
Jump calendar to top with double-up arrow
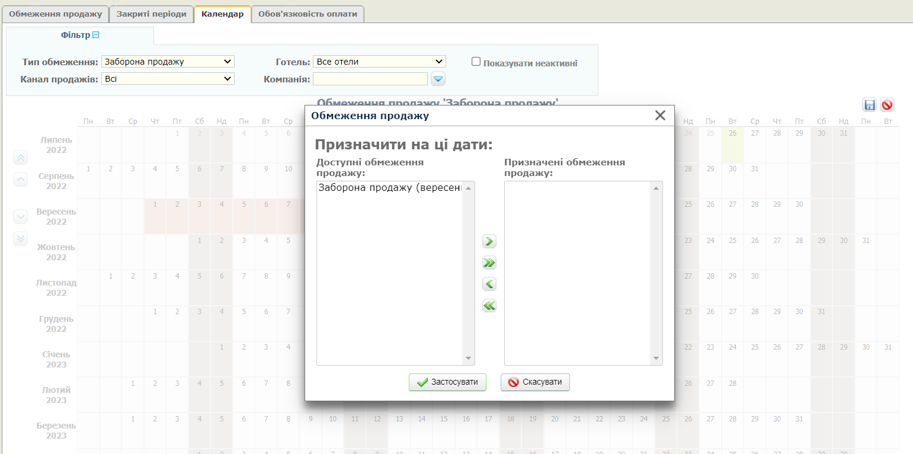(x=21, y=158)
